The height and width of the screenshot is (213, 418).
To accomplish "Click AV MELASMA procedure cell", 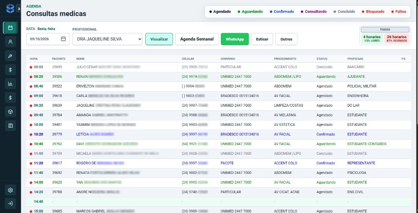I will (285, 115).
